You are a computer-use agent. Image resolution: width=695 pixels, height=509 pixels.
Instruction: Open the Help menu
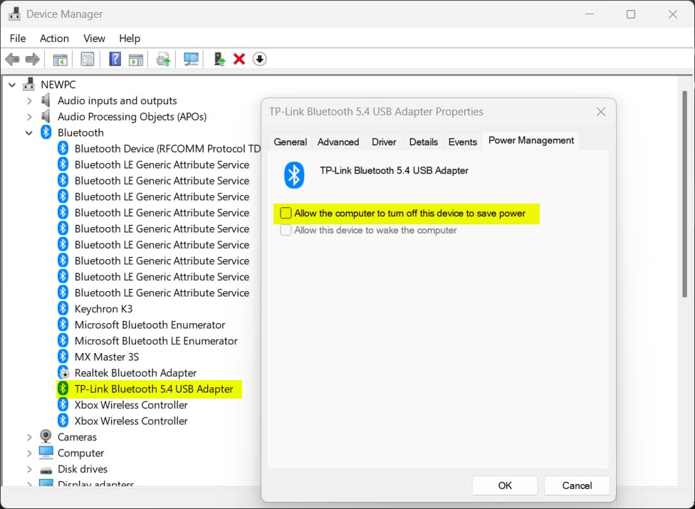130,38
